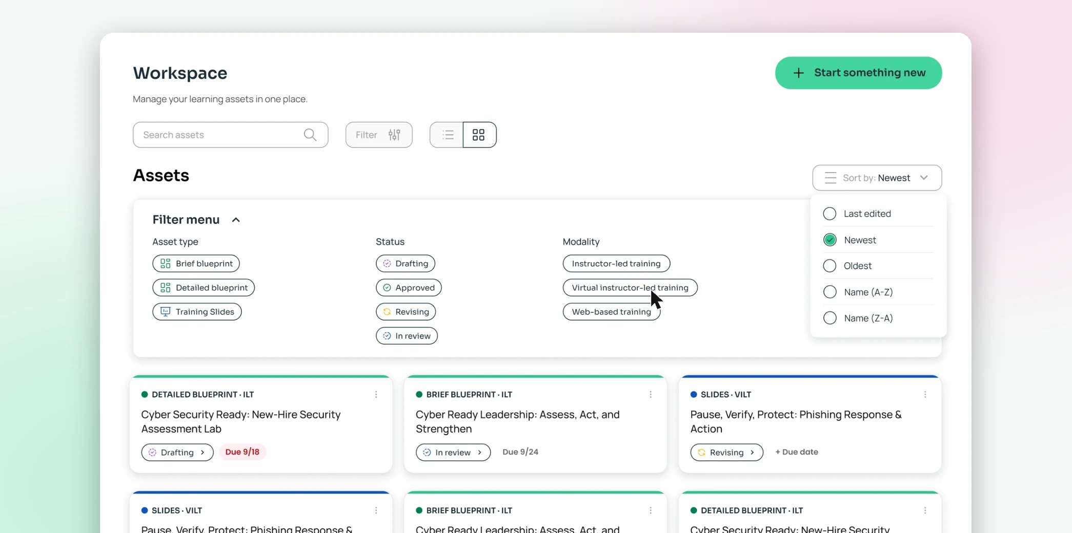
Task: Toggle Training Slides asset type filter
Action: (197, 311)
